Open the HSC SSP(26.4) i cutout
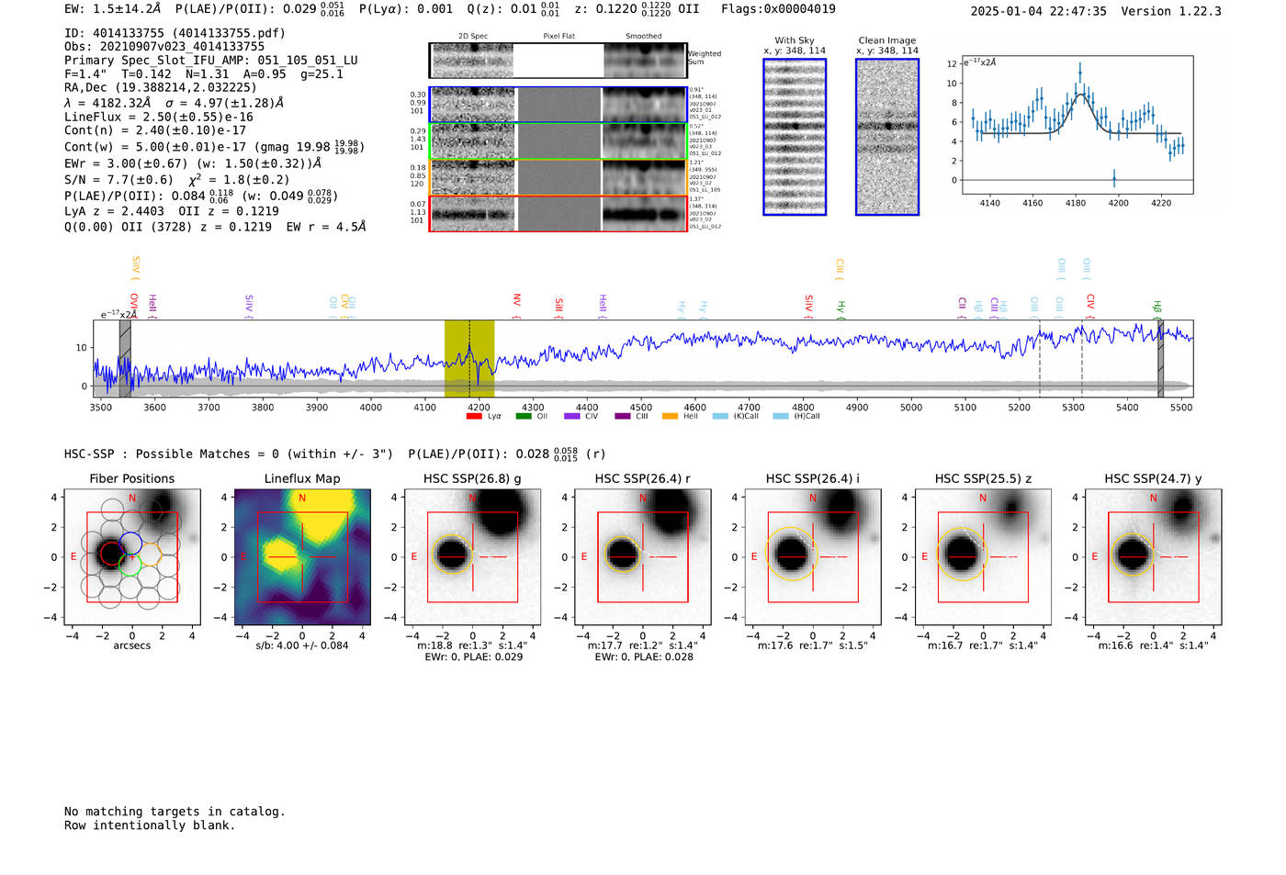This screenshot has width=1286, height=875. tap(813, 556)
